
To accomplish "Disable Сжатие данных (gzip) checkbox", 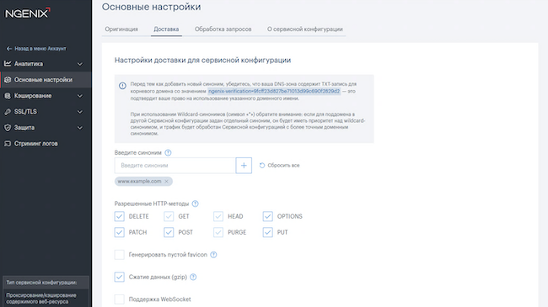I will pos(119,277).
